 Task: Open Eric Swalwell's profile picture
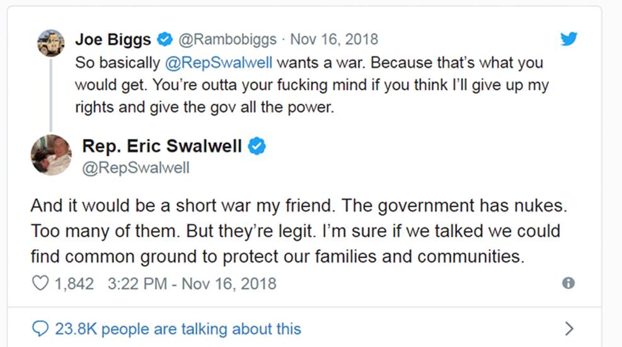click(x=51, y=155)
